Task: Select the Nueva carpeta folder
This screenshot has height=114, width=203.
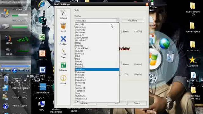Action: click(193, 28)
